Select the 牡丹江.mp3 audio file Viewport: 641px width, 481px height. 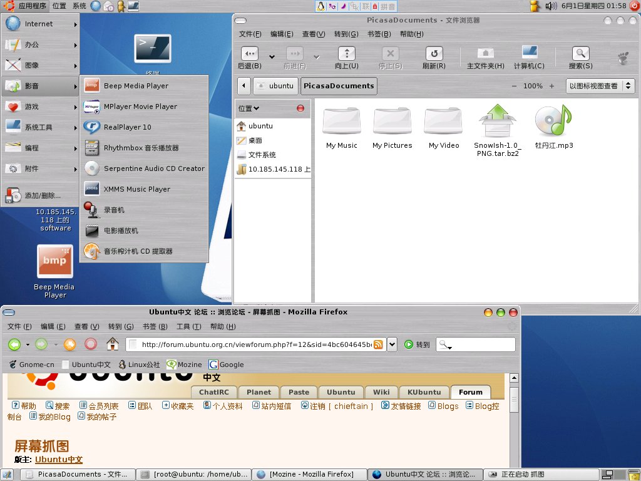pos(554,127)
